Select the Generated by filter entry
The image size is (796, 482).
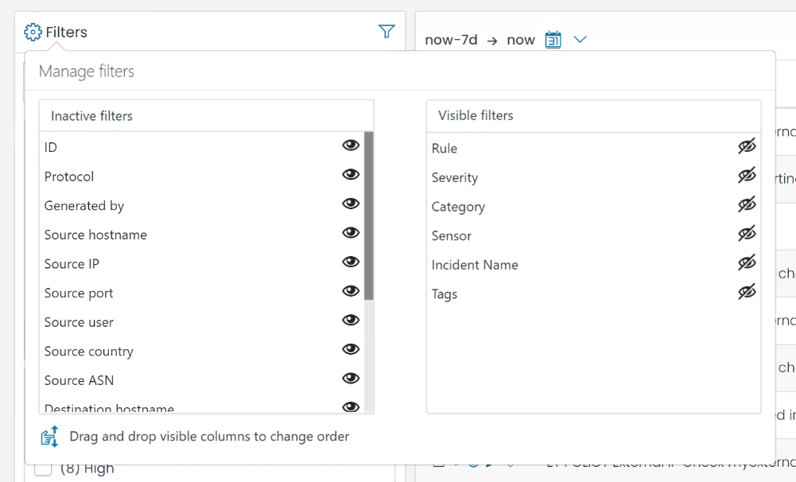[x=83, y=205]
